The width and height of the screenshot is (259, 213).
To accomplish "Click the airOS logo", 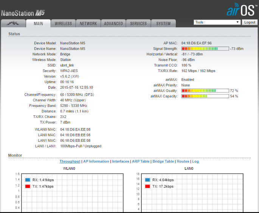I will tap(242, 9).
